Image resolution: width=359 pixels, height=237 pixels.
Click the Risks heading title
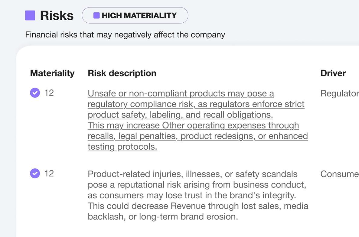click(x=56, y=15)
